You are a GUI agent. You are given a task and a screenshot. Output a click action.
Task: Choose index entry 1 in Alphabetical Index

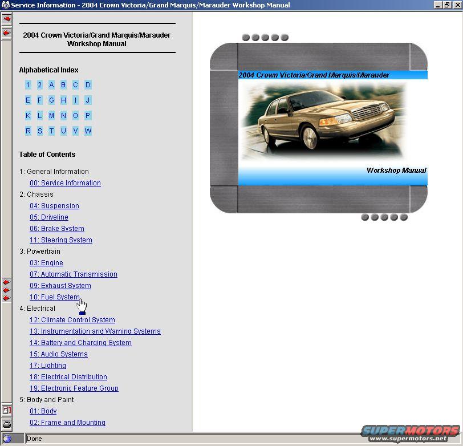tap(28, 85)
